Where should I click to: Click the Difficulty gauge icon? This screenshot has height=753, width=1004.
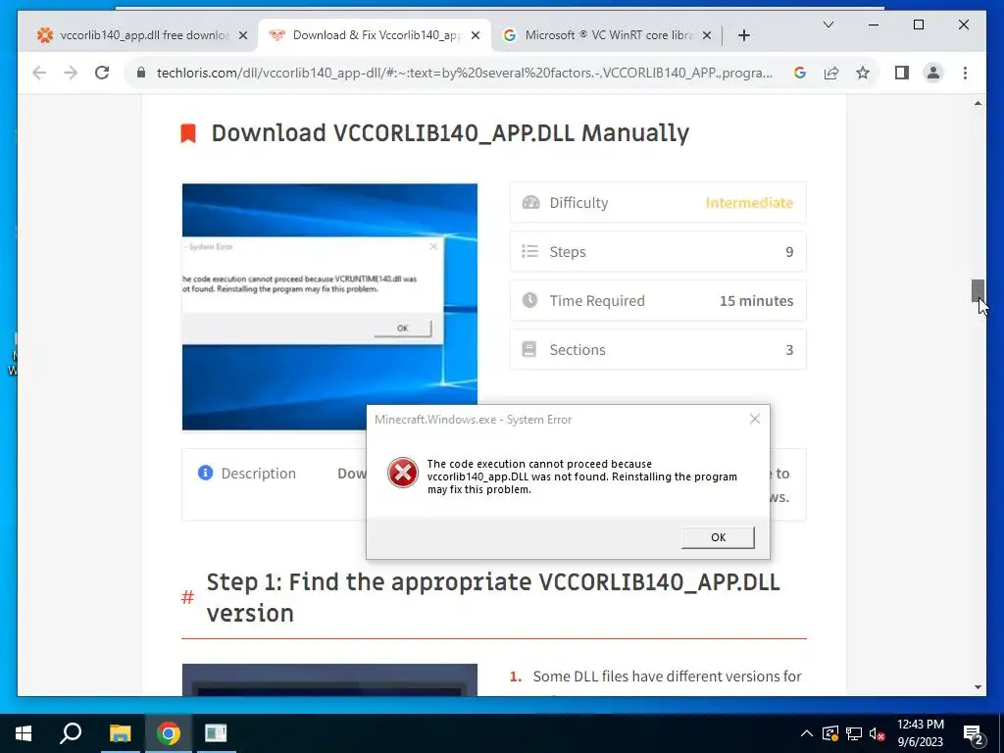pos(530,202)
